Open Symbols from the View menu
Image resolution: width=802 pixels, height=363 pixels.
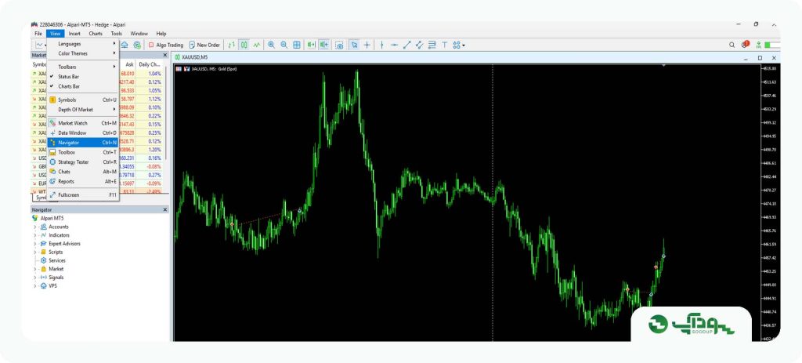point(83,100)
